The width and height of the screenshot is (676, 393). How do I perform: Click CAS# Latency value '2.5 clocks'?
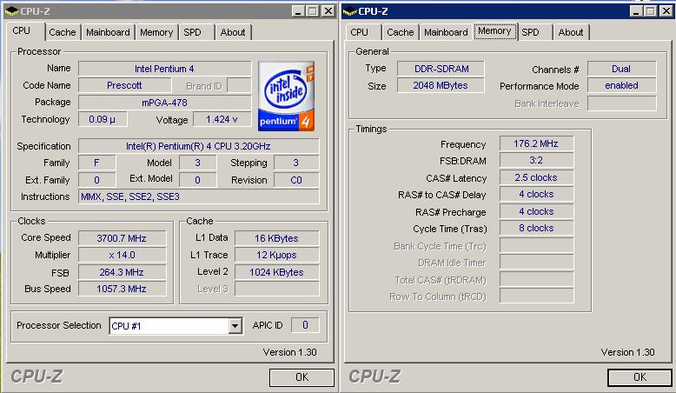coord(536,177)
